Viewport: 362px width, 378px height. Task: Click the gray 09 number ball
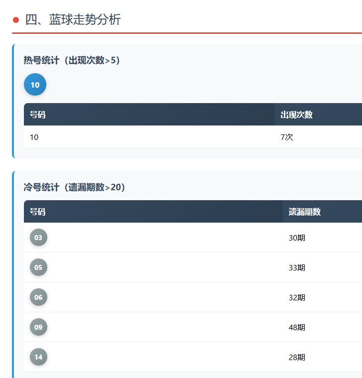pyautogui.click(x=38, y=327)
